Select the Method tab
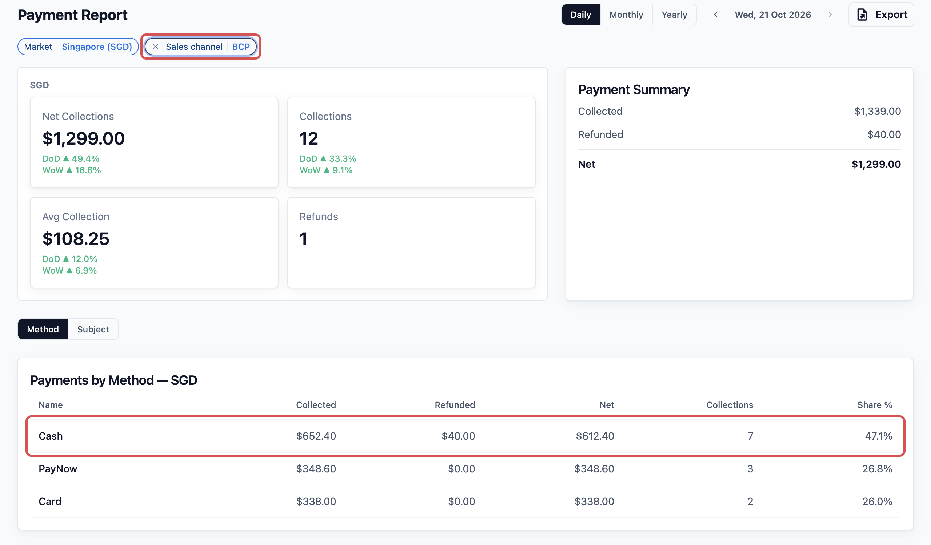931x545 pixels. tap(43, 329)
